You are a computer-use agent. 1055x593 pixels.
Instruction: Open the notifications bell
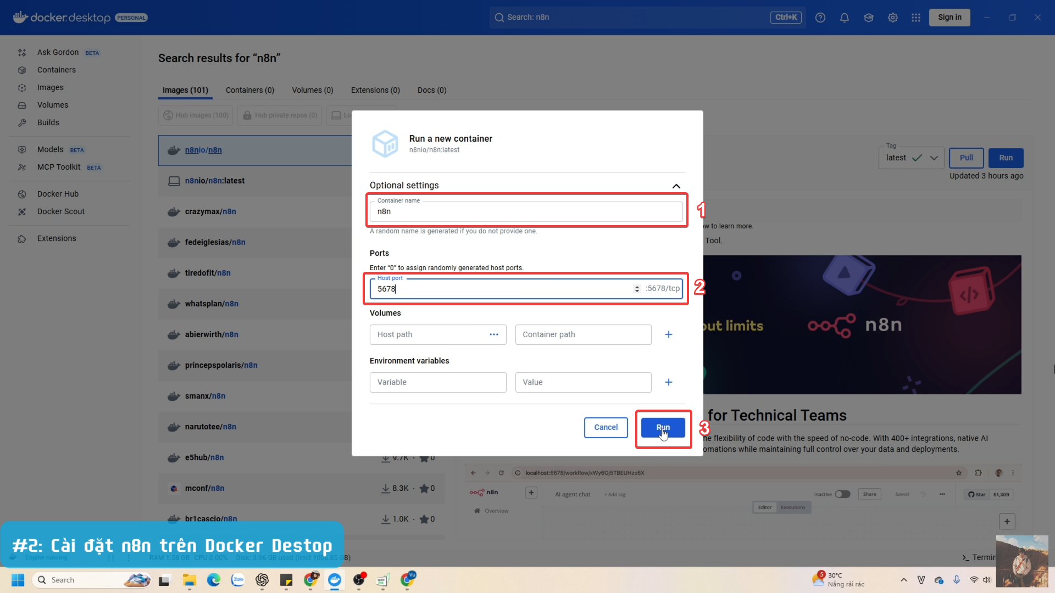click(845, 18)
